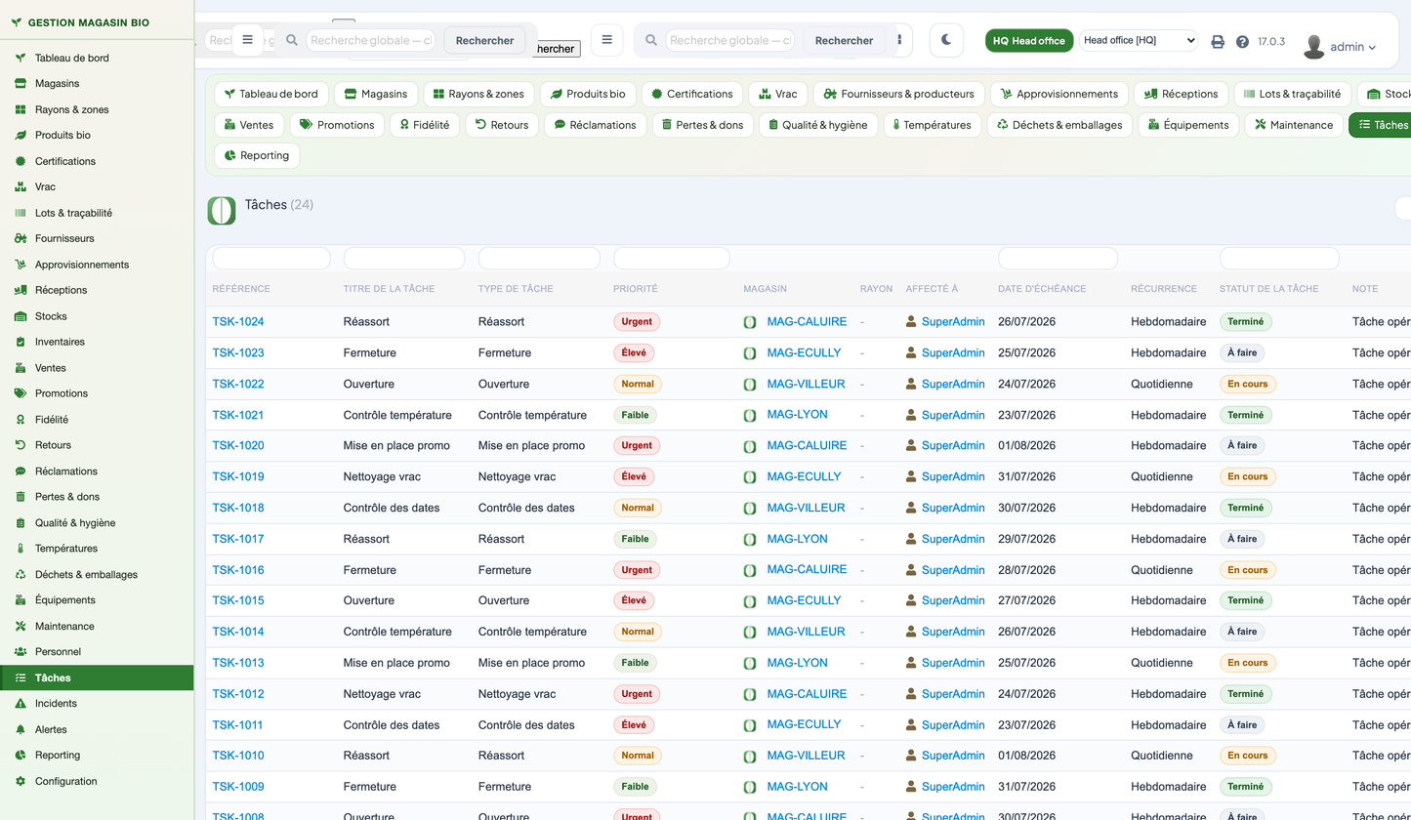Click the Date d'échéance filter field

(x=1058, y=259)
